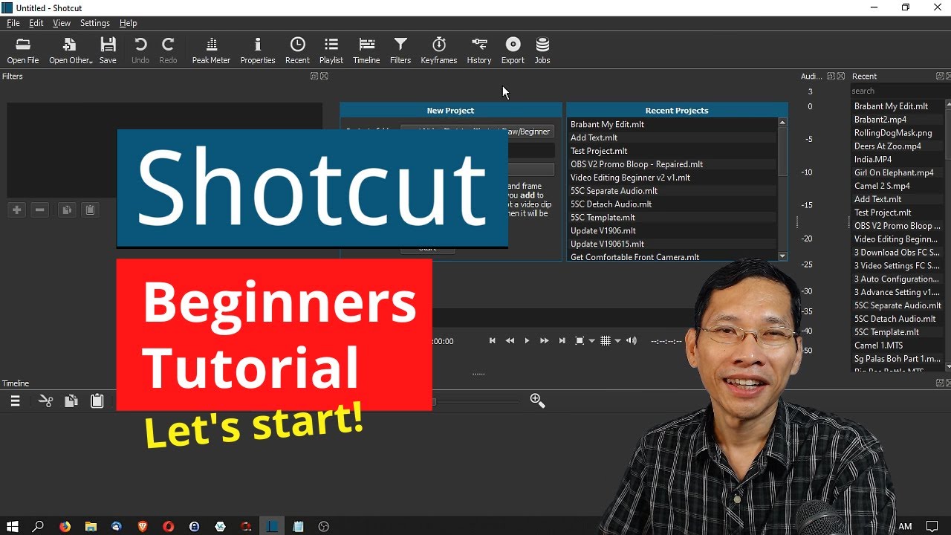Toggle the player zoom fit button
951x535 pixels.
[580, 341]
